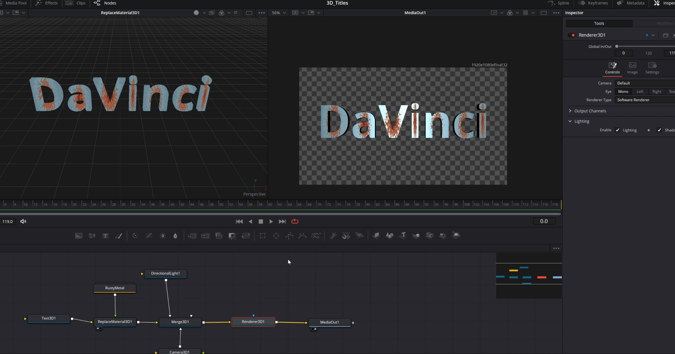Add an Ellipse mask tool
The image size is (675, 354).
click(x=276, y=236)
